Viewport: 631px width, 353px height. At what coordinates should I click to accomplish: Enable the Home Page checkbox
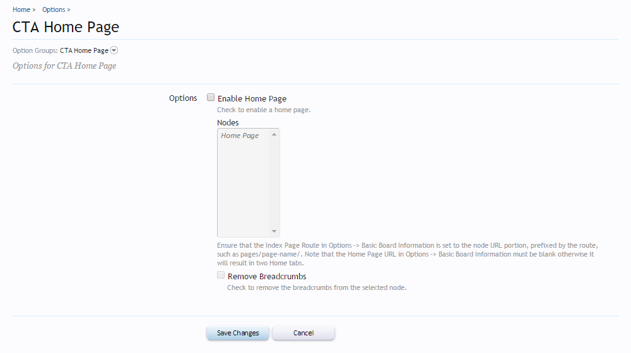click(x=211, y=97)
